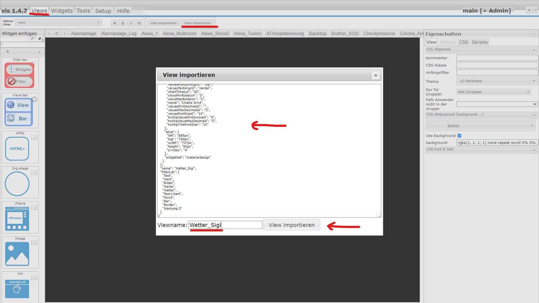Viewport: 539px width, 303px height.
Task: Click the View importieren dialog button
Action: (x=291, y=225)
